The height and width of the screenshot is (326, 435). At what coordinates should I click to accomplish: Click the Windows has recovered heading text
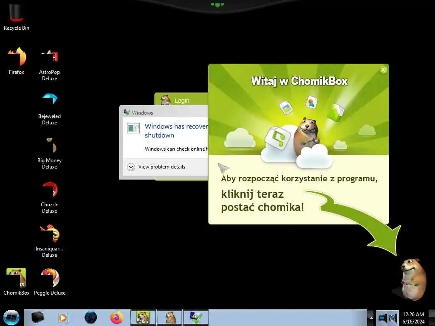click(176, 131)
